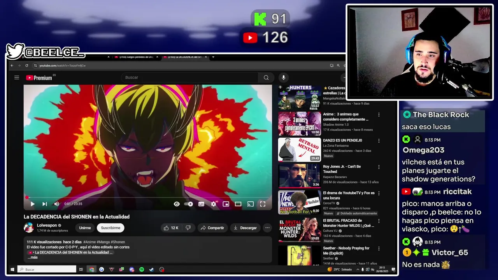This screenshot has width=498, height=280.
Task: Open Monster Hunter WILDS video thumbnail
Action: click(299, 230)
